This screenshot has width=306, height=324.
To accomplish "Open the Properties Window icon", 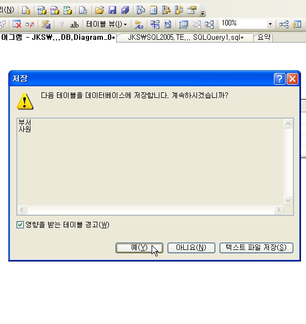I will [192, 10].
